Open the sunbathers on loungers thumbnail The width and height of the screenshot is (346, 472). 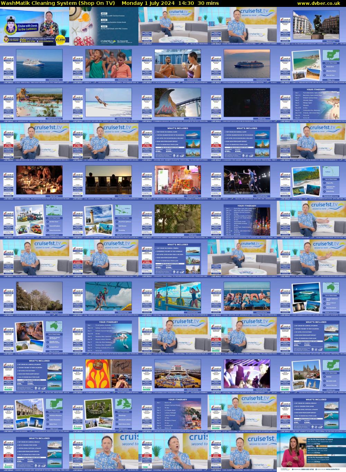(242, 298)
